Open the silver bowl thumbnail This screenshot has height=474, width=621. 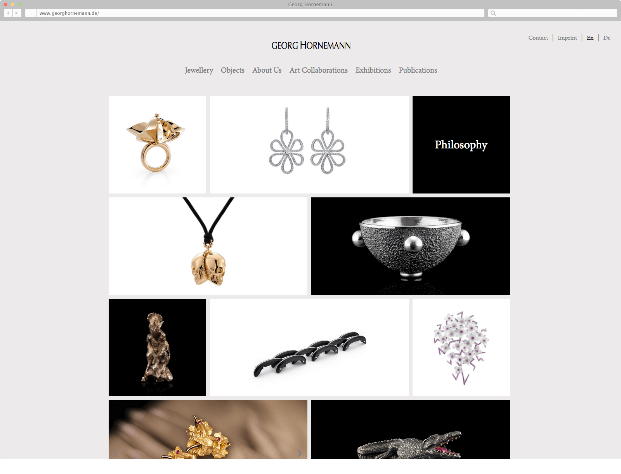411,246
